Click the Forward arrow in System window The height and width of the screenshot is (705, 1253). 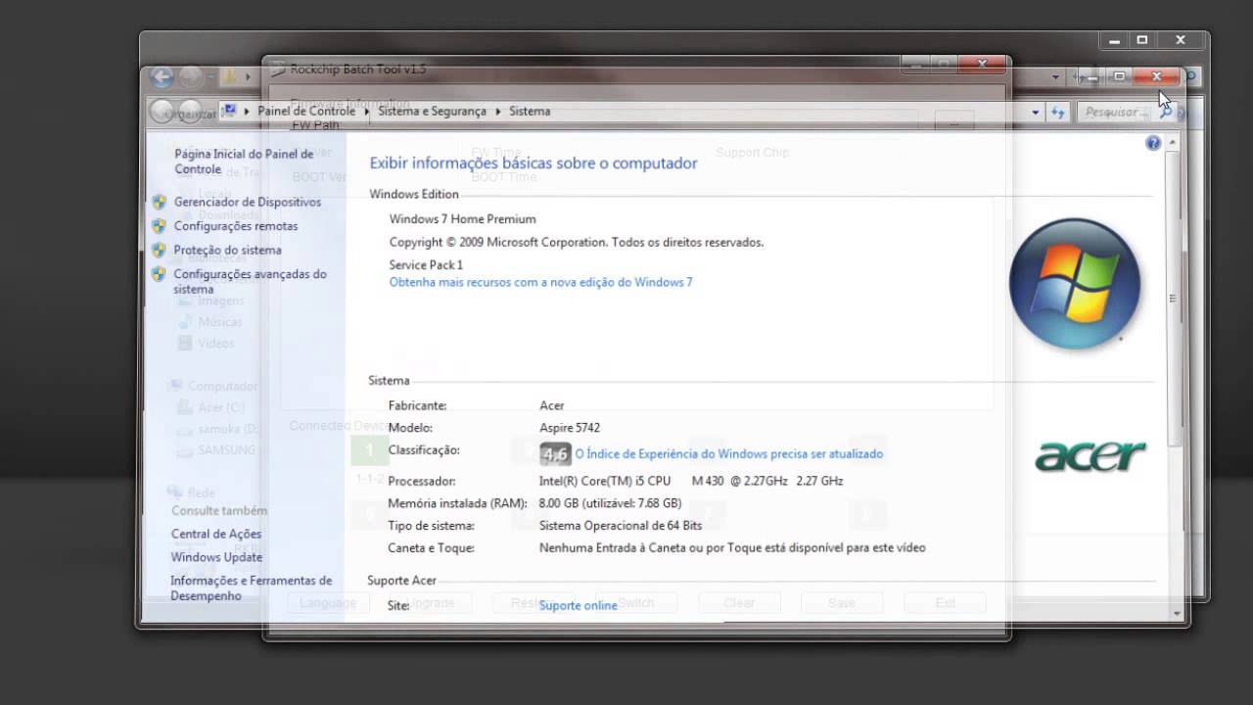(189, 111)
